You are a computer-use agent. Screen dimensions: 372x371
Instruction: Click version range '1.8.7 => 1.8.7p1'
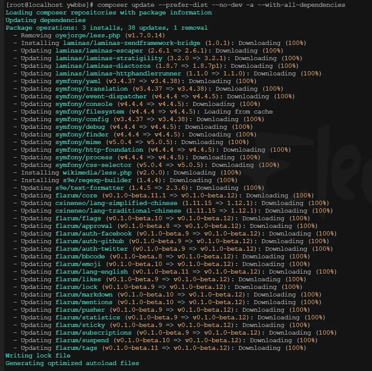[x=190, y=66]
